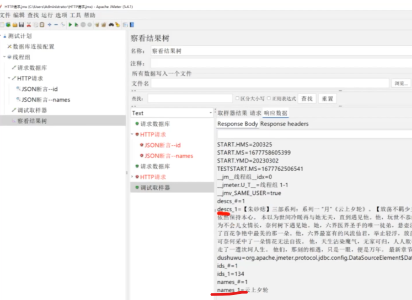Image resolution: width=412 pixels, height=300 pixels.
Task: Open the 运行 menu
Action: [47, 15]
